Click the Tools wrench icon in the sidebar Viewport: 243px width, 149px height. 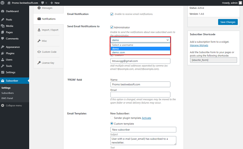pos(3,66)
